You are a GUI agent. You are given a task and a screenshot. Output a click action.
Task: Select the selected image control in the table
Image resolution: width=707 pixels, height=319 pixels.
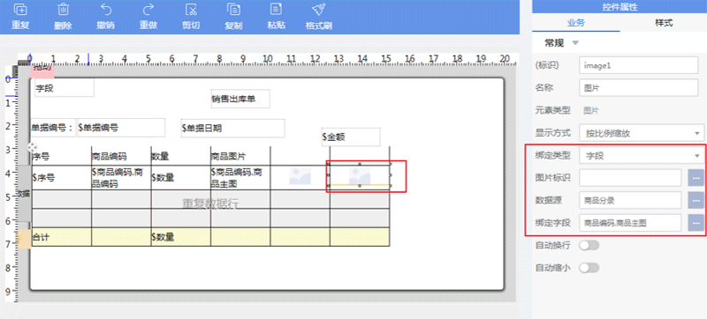(x=360, y=175)
